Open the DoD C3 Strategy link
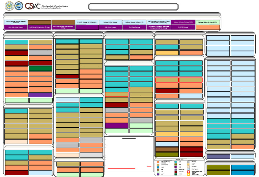Image resolution: width=259 pixels, height=177 pixels. pyautogui.click(x=183, y=27)
